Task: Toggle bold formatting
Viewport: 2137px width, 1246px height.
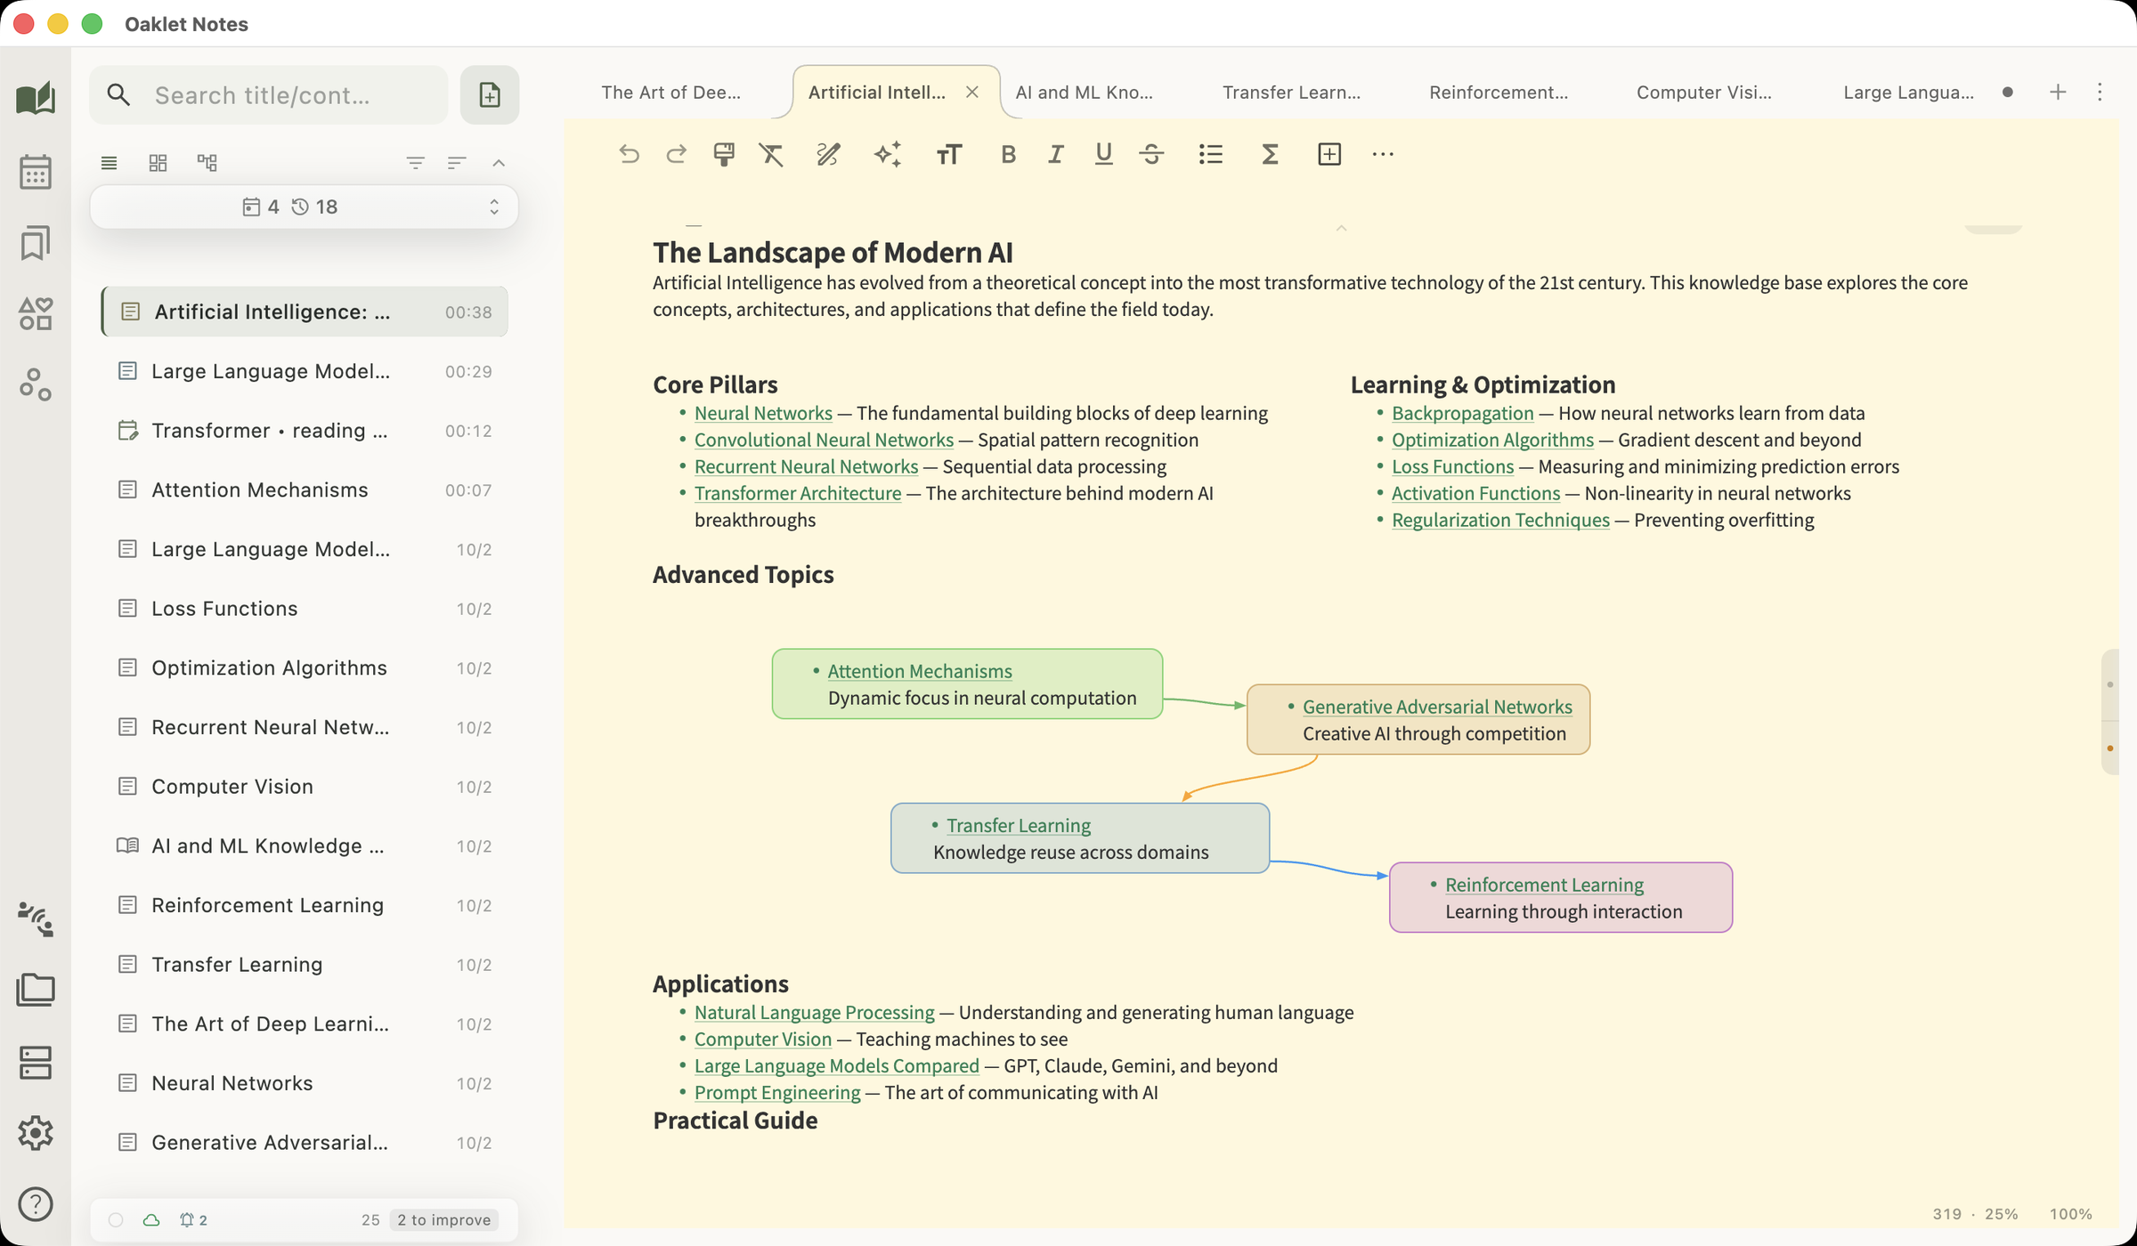Action: [1008, 154]
